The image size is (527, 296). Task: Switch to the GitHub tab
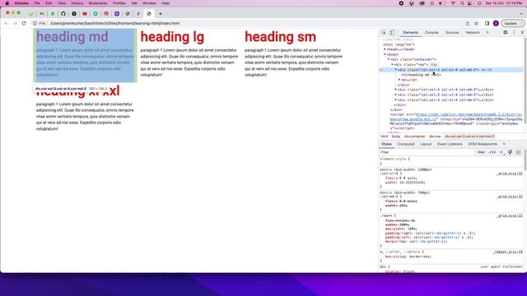click(63, 14)
